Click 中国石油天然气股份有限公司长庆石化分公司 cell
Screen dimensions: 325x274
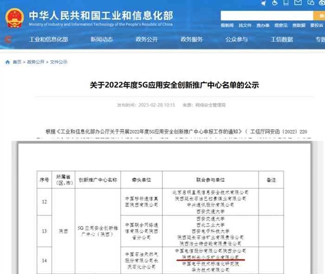142,261
